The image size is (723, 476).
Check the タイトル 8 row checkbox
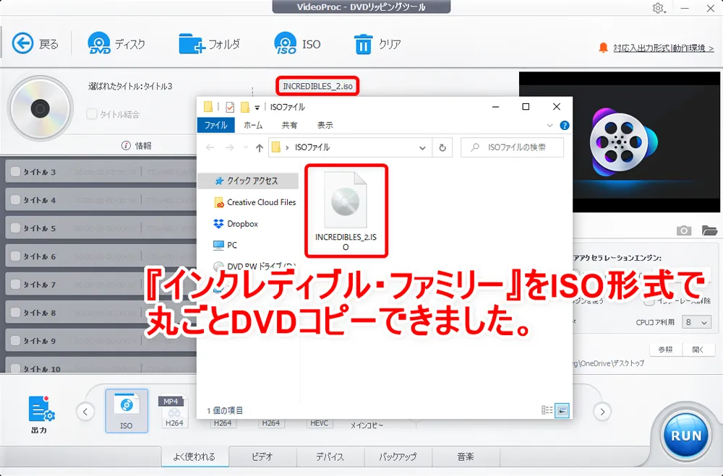click(15, 313)
